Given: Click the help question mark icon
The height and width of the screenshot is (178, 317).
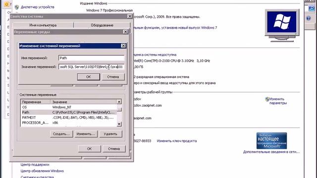Looking at the screenshot, I should coord(308,18).
